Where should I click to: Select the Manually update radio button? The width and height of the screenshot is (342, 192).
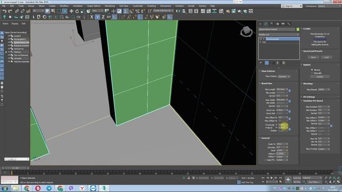(x=312, y=73)
